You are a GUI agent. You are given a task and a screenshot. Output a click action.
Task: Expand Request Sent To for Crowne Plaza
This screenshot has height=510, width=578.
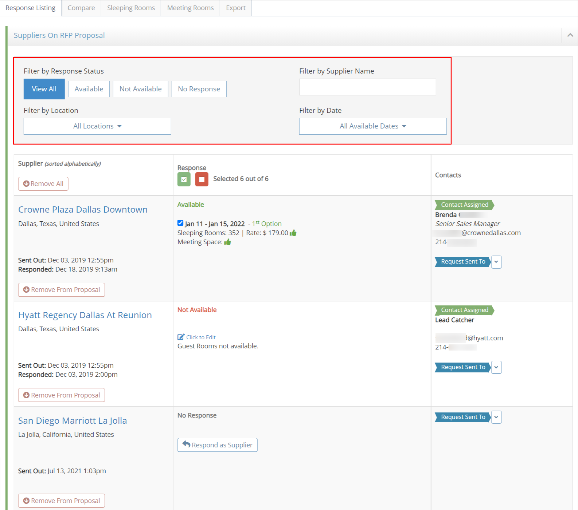tap(496, 262)
